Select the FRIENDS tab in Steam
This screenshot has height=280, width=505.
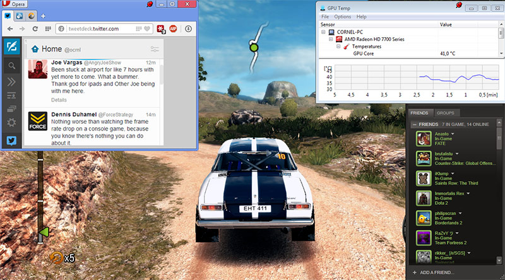(x=419, y=113)
